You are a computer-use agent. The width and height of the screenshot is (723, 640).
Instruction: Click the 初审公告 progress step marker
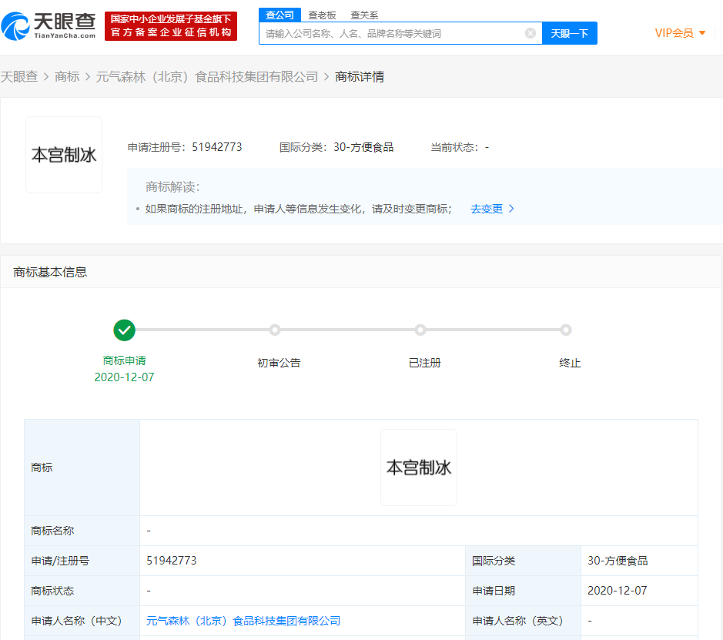tap(275, 330)
